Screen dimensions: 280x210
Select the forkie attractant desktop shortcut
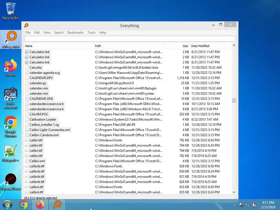tap(11, 98)
